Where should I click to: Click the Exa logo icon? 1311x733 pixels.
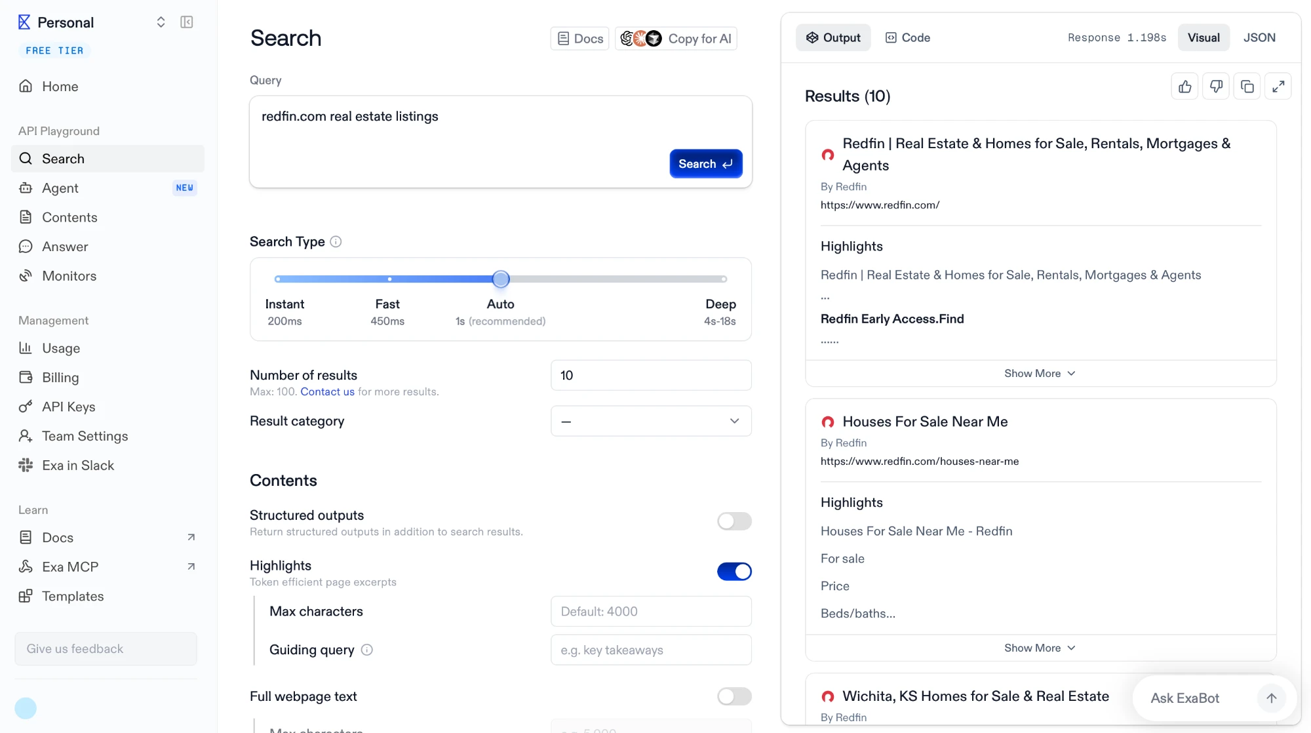(24, 22)
